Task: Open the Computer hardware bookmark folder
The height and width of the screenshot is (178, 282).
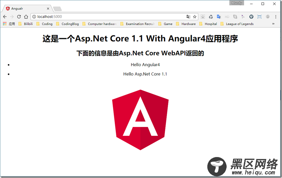Action: coord(99,24)
